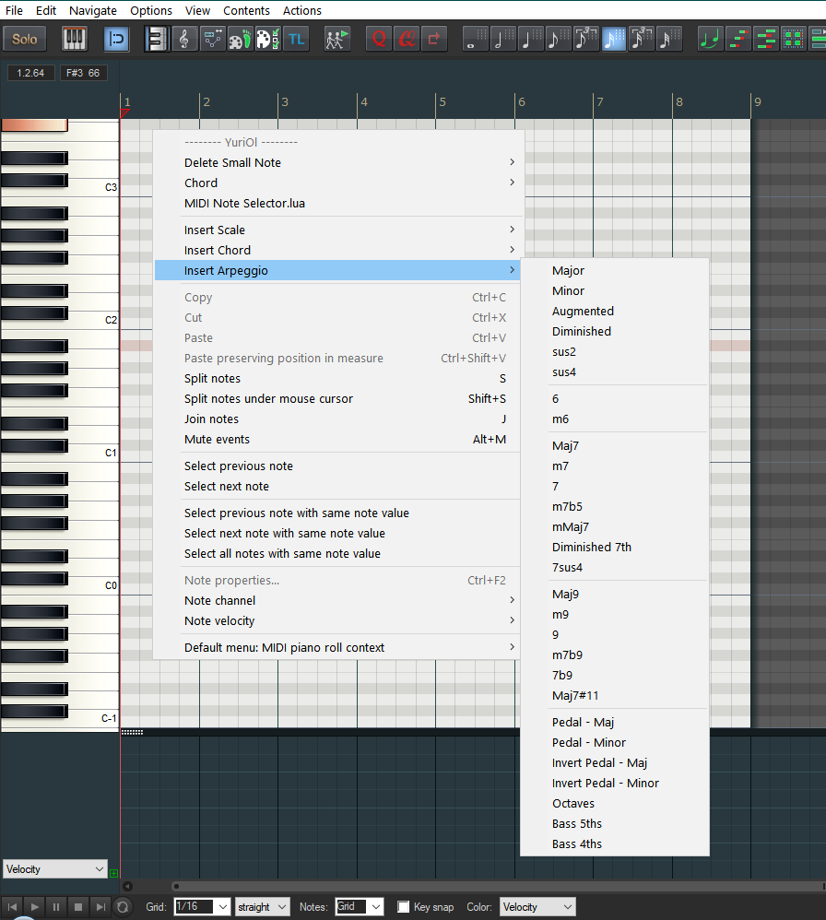Open the Grid 1/16 dropdown

(x=202, y=907)
